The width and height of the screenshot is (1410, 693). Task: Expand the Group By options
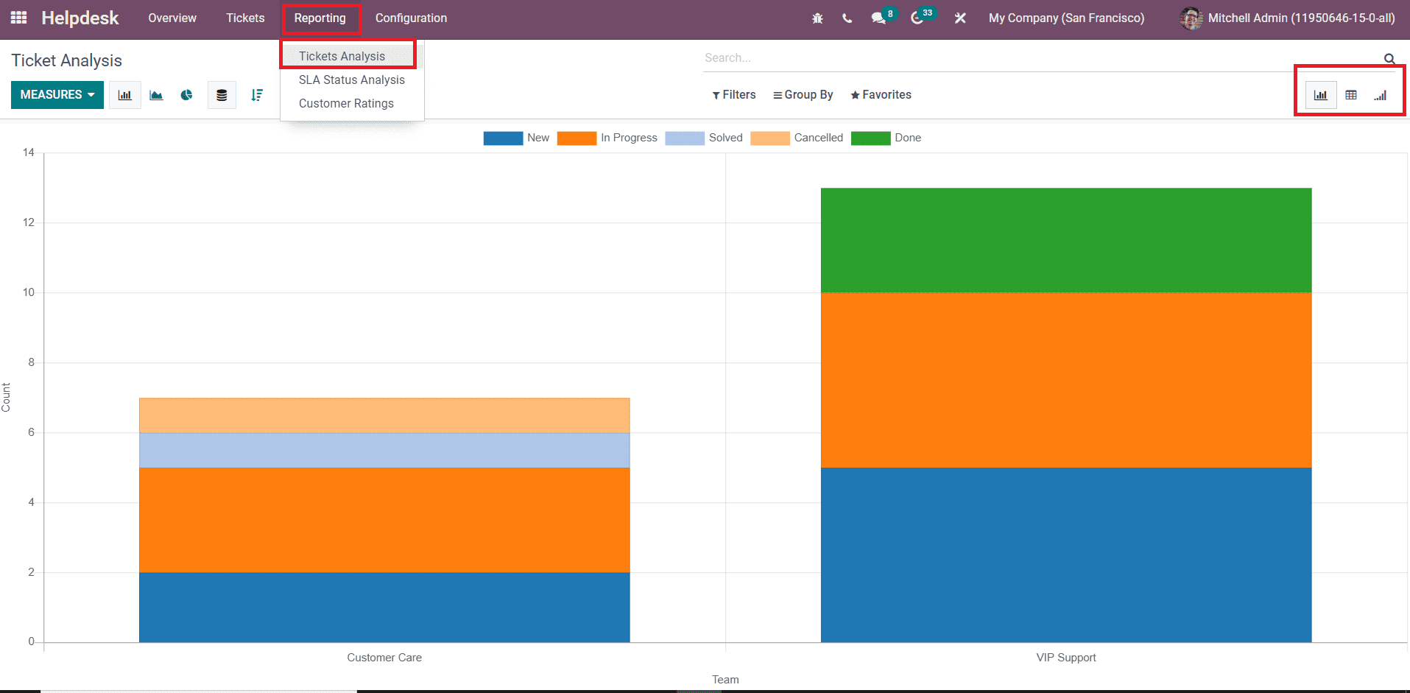point(803,94)
